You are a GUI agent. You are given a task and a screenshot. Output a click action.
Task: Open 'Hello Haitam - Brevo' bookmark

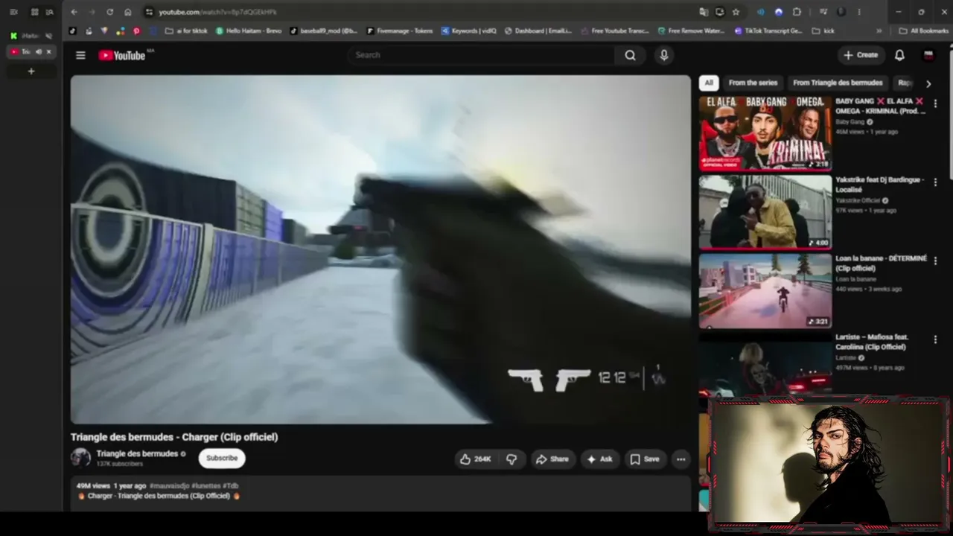[x=249, y=31]
